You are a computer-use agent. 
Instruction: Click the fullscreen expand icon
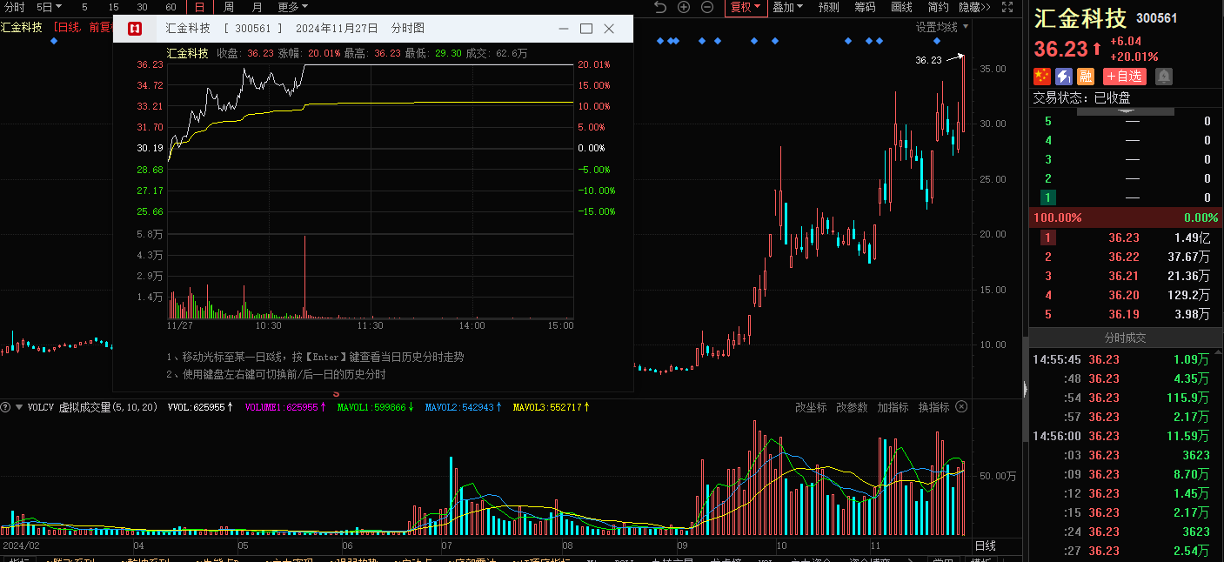(1007, 8)
